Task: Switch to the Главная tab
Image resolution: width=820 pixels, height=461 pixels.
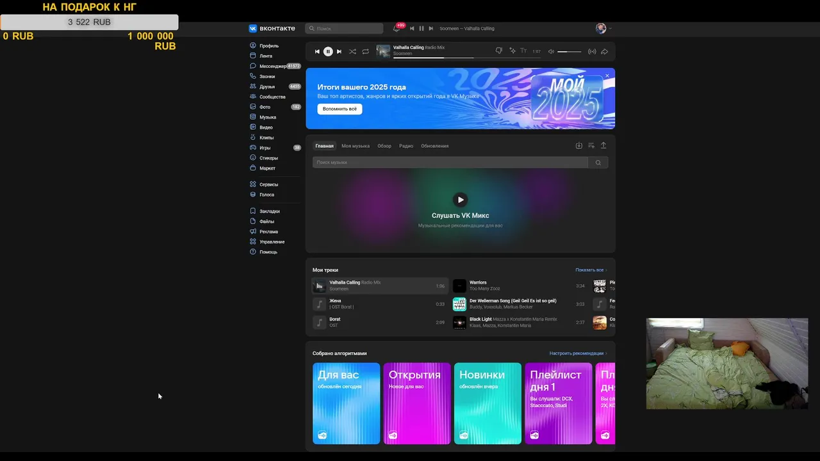Action: click(x=324, y=146)
